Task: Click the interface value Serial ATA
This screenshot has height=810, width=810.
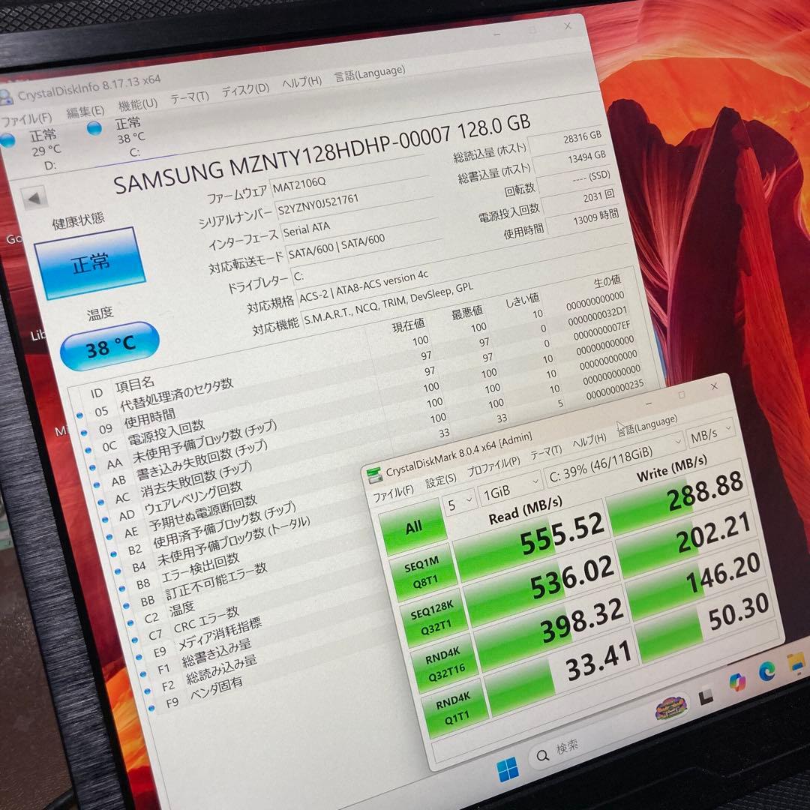Action: pos(306,229)
